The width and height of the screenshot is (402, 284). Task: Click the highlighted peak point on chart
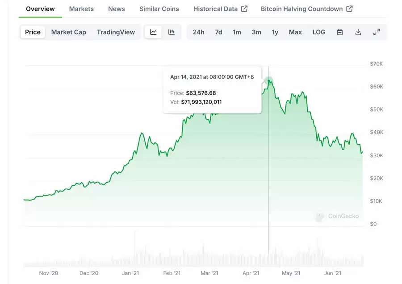tap(268, 81)
